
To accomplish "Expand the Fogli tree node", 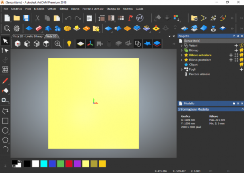I will click(x=181, y=69).
